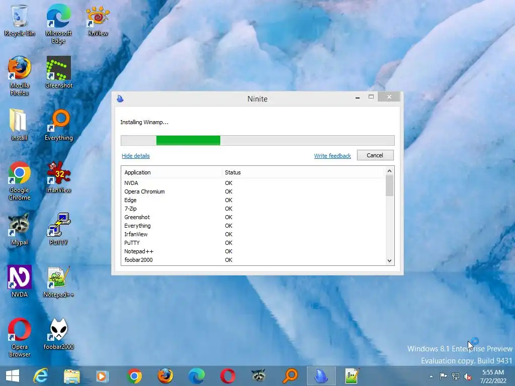Open the taskbar clock showing 5:55 AM

pyautogui.click(x=493, y=376)
